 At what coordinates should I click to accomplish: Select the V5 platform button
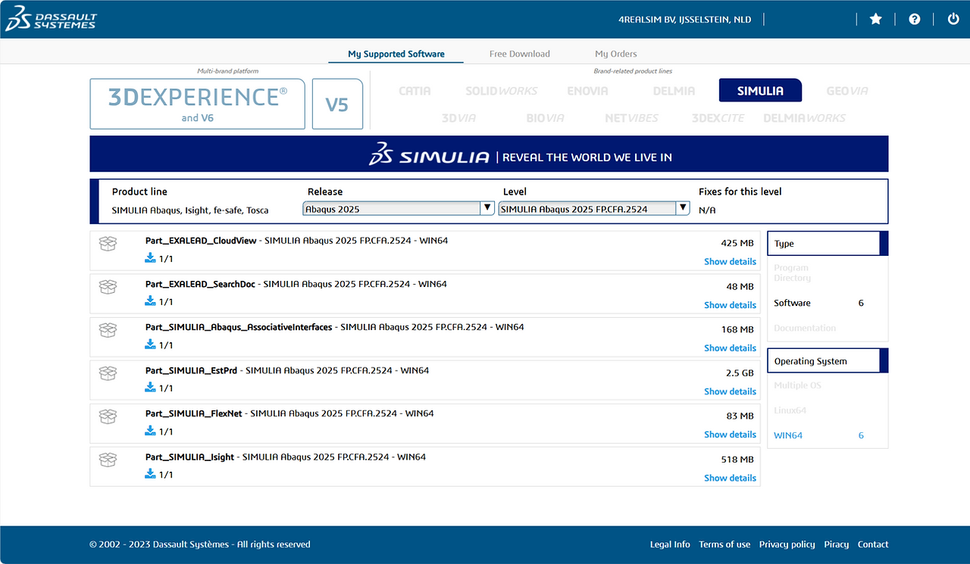click(337, 104)
